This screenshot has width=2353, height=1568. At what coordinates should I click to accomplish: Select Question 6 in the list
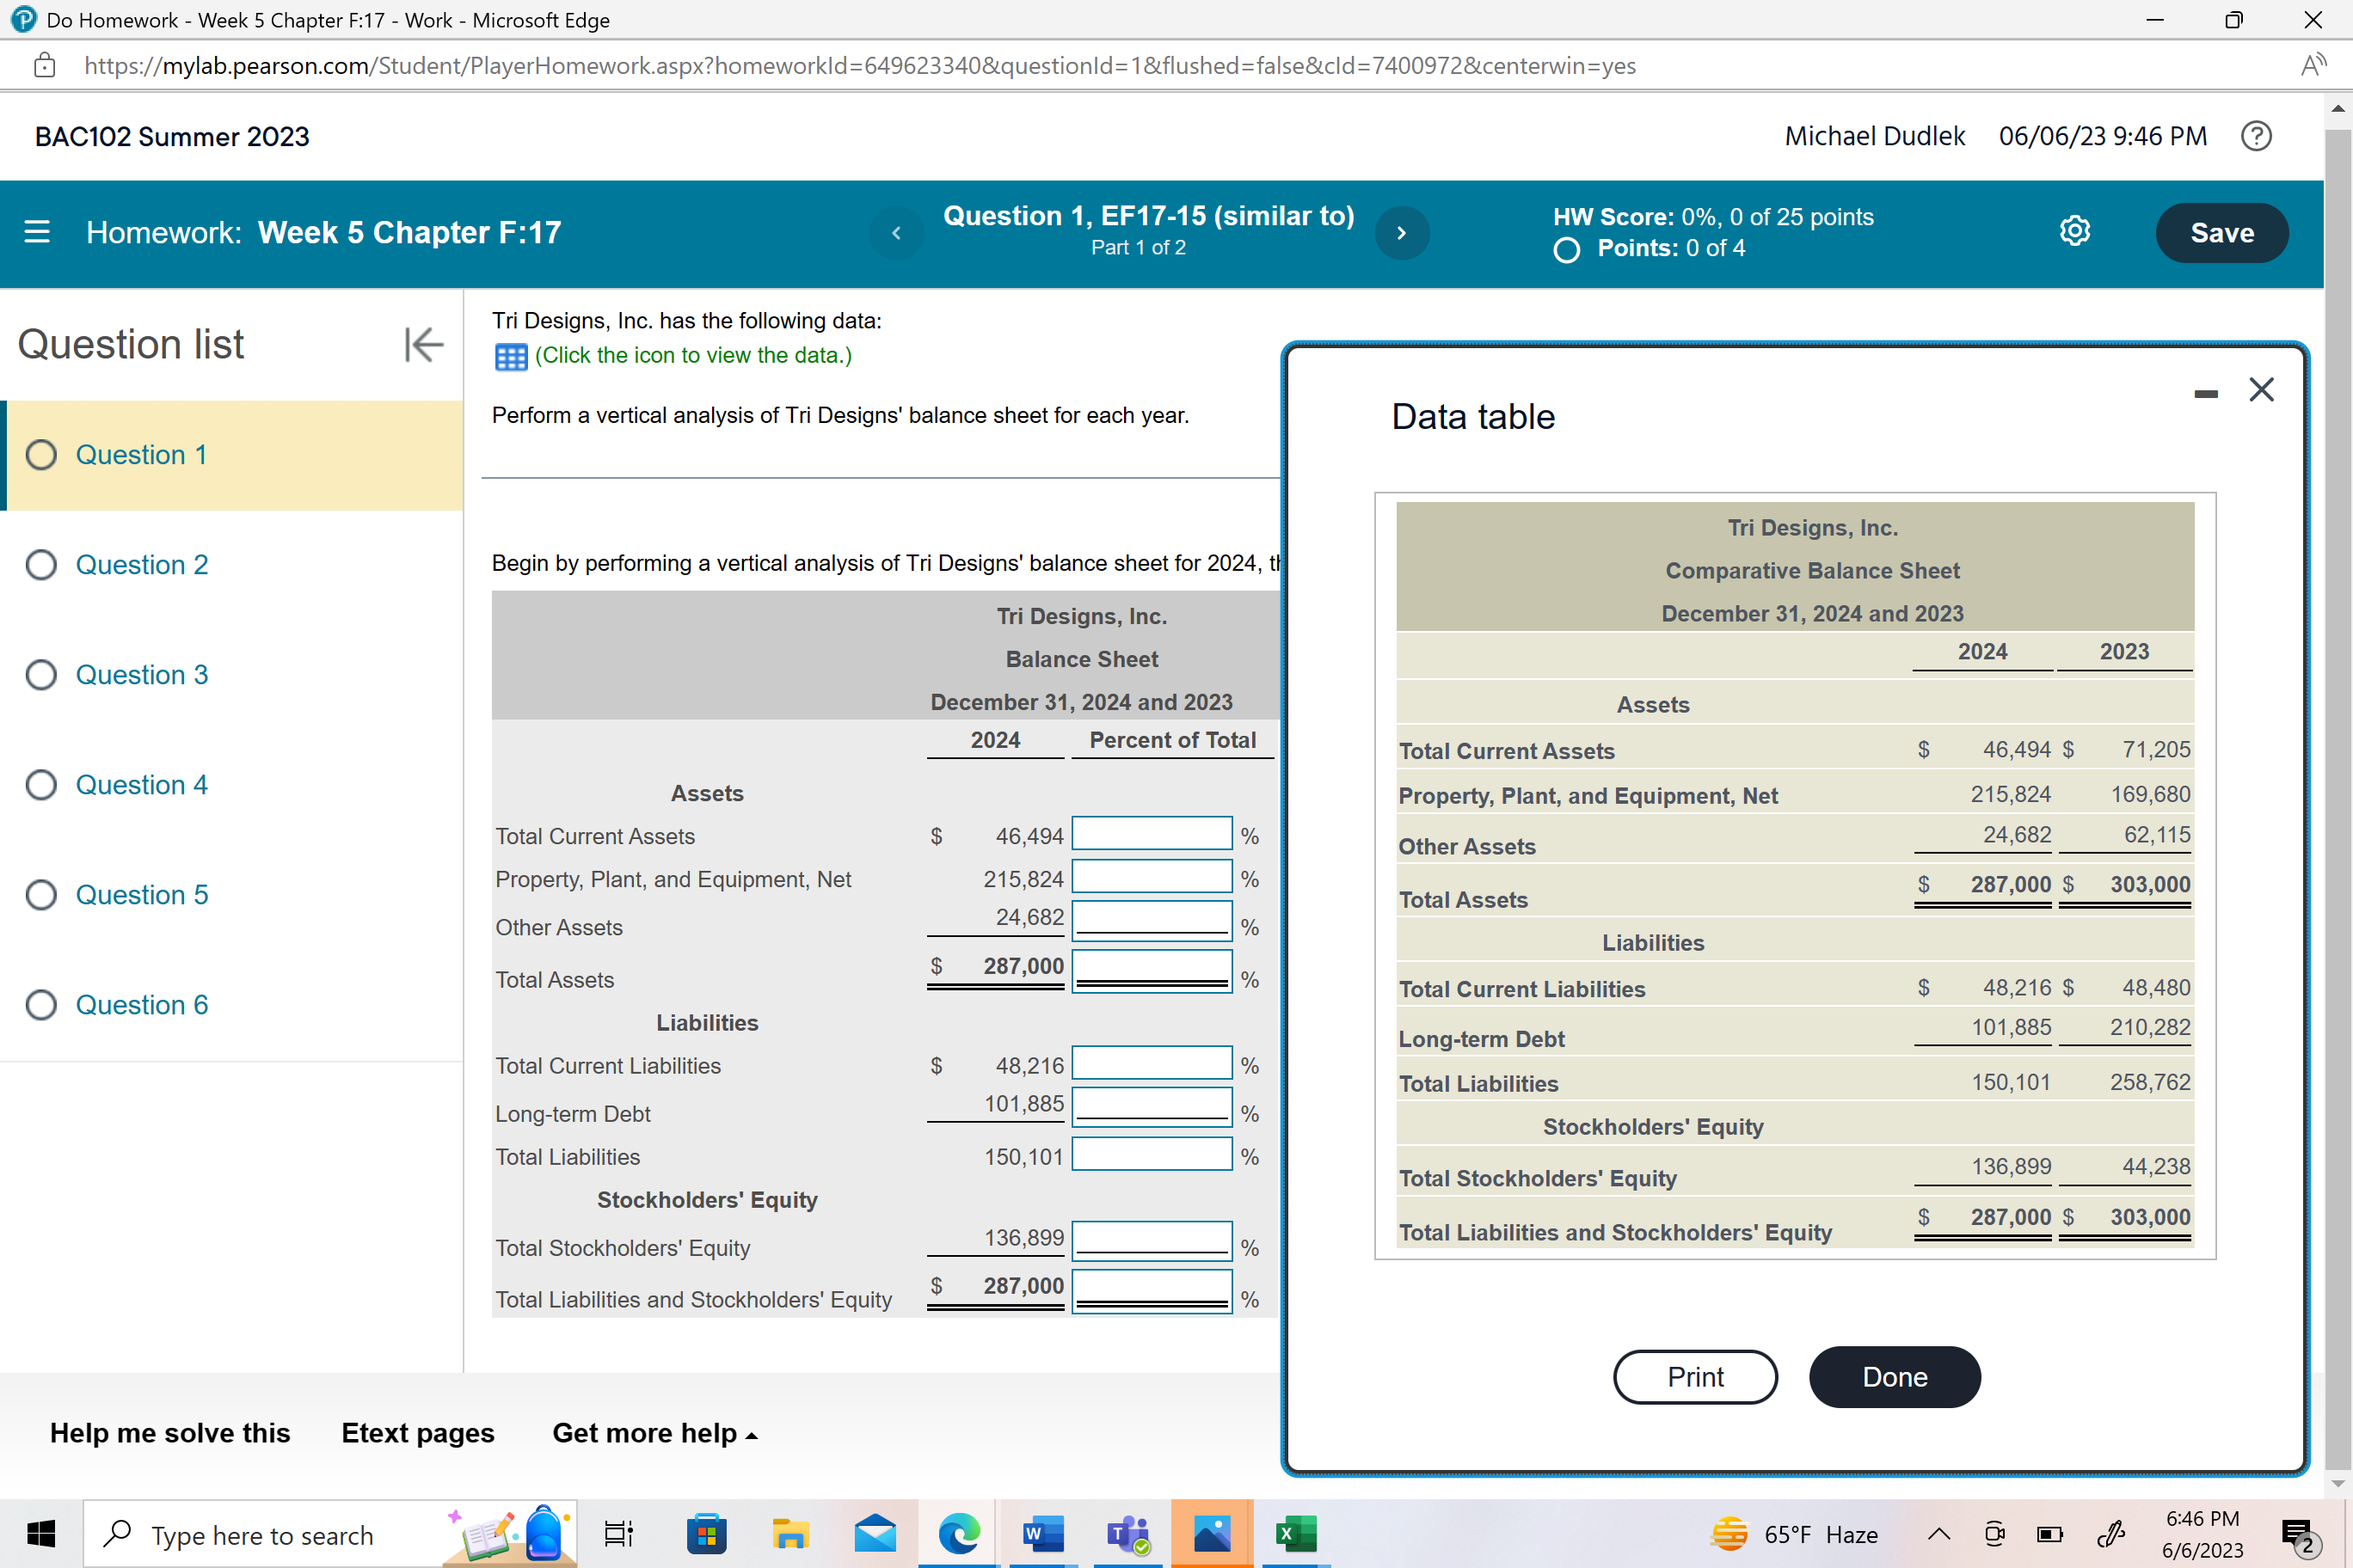pyautogui.click(x=141, y=1005)
